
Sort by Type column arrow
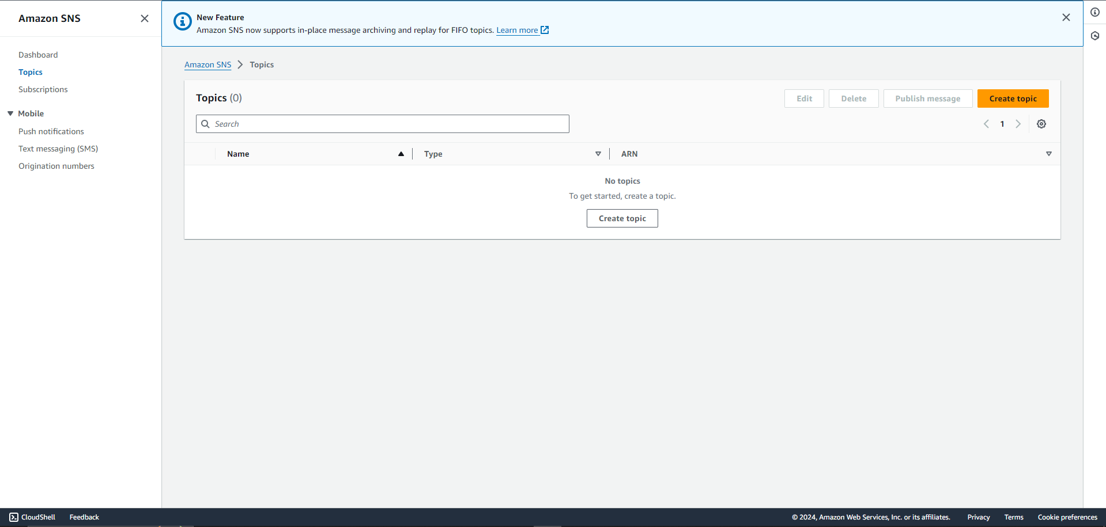[x=598, y=154]
